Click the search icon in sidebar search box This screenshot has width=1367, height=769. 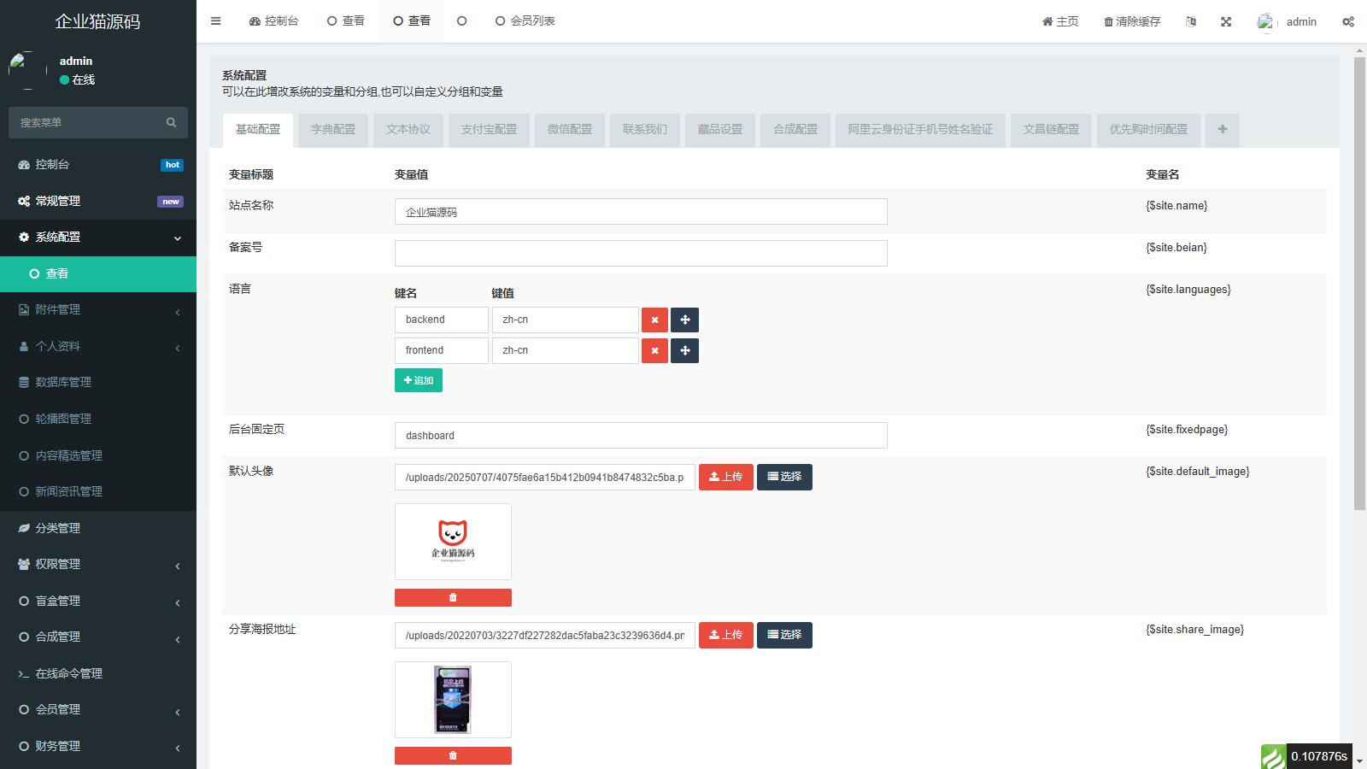[x=171, y=122]
